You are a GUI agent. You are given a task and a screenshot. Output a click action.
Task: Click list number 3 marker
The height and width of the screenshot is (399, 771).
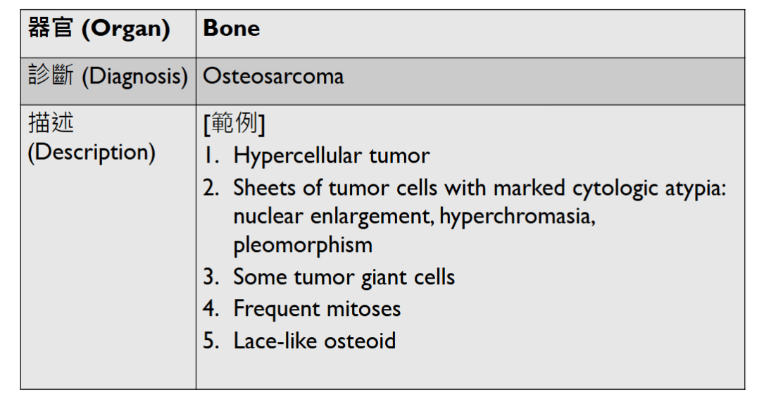click(211, 277)
